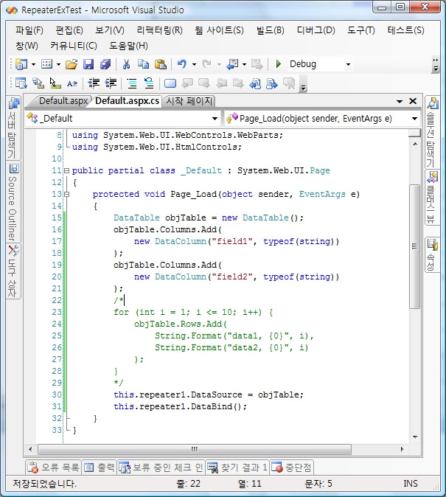Viewport: 446px width, 497px height.
Task: Close the active document with the X button
Action: click(x=413, y=101)
